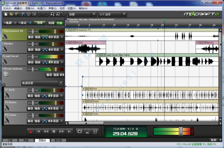Solo the Kick track
The image size is (224, 148).
point(37,96)
